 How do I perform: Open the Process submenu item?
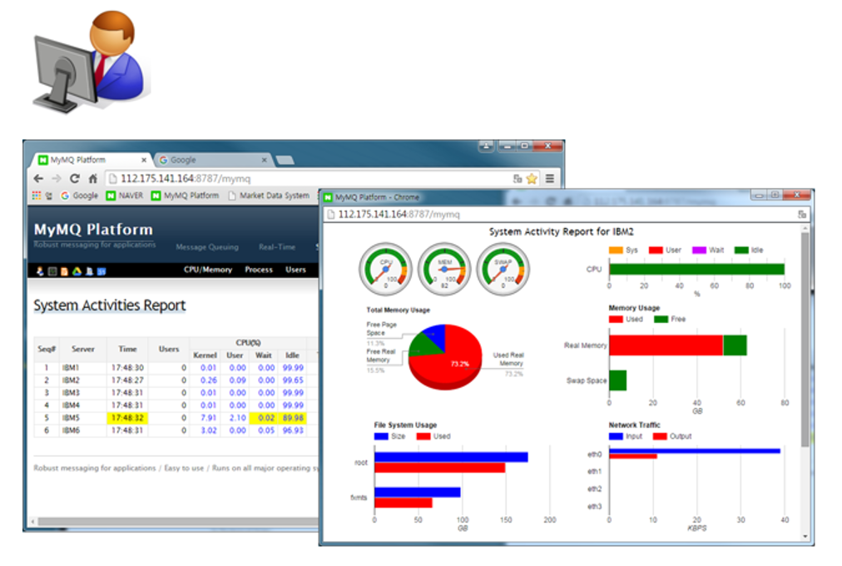[x=259, y=270]
